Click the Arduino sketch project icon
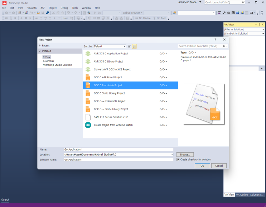 tap(88, 125)
